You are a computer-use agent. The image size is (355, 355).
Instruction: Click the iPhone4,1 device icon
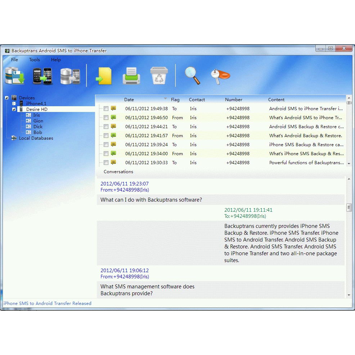click(x=21, y=103)
